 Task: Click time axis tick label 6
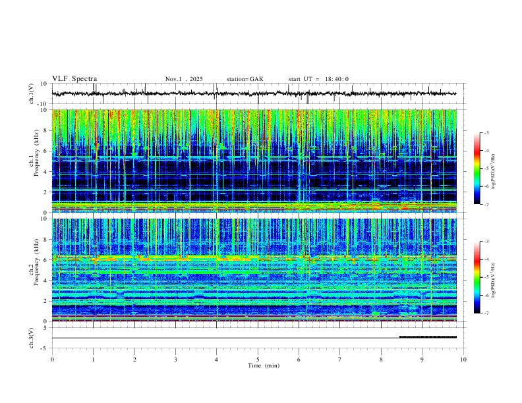[299, 360]
